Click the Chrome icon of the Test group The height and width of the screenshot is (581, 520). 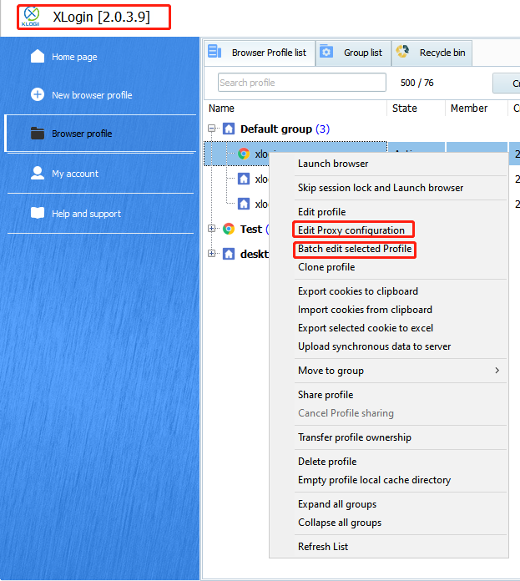[x=229, y=229]
